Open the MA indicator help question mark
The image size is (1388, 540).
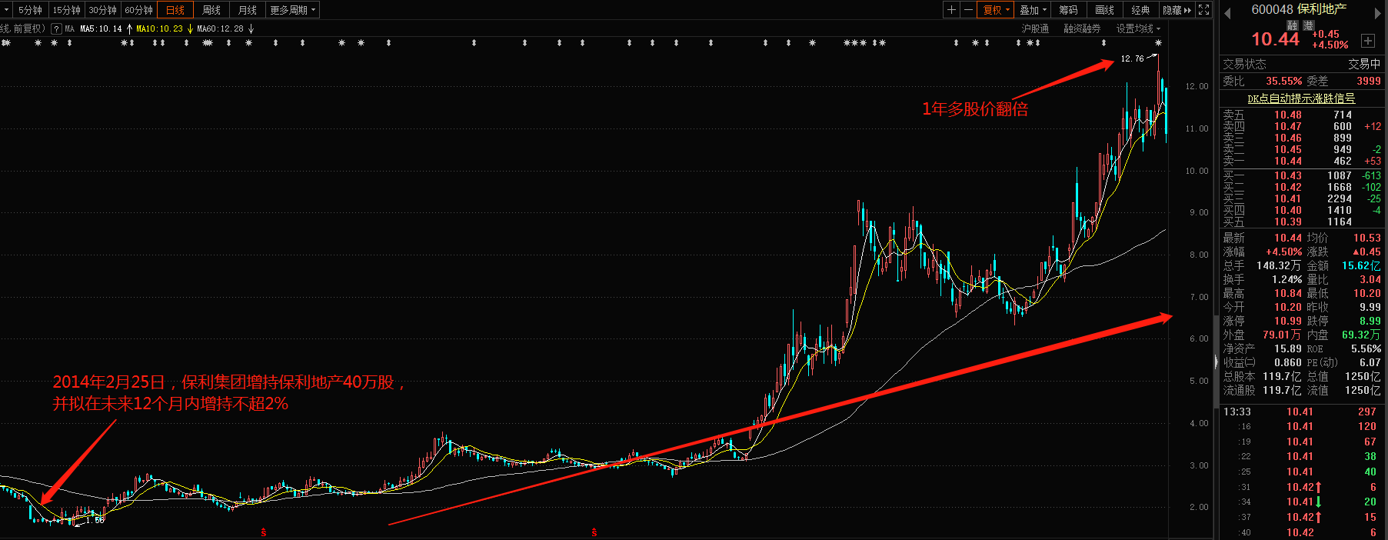coord(56,28)
